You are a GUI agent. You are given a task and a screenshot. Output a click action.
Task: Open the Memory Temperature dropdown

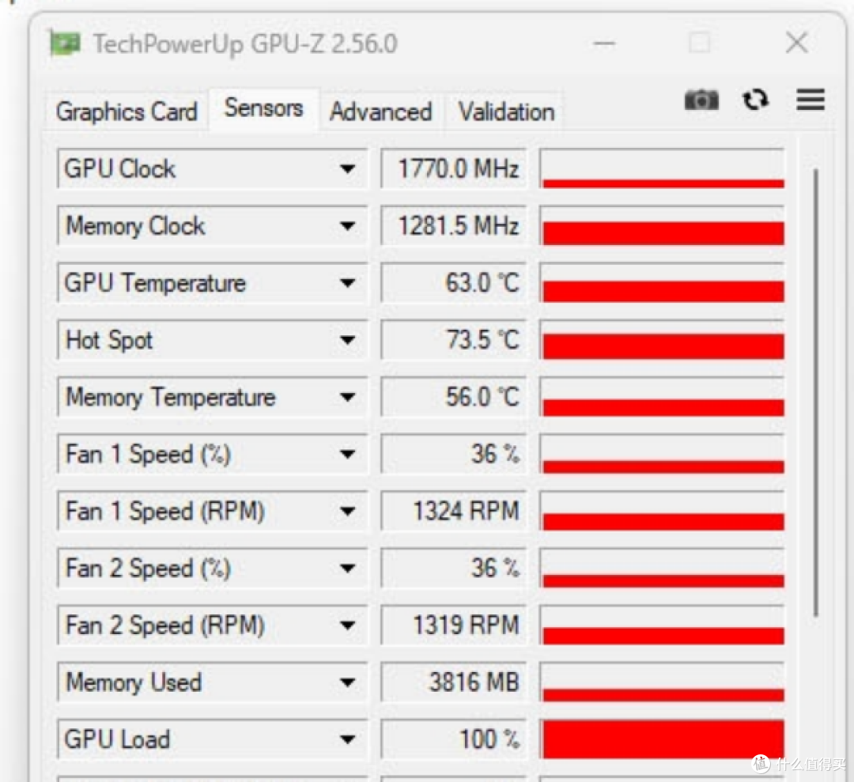[x=347, y=397]
